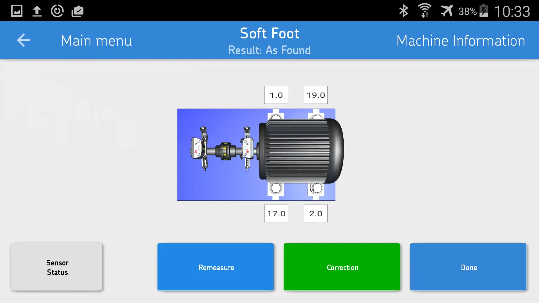Open Machine Information panel

[461, 40]
